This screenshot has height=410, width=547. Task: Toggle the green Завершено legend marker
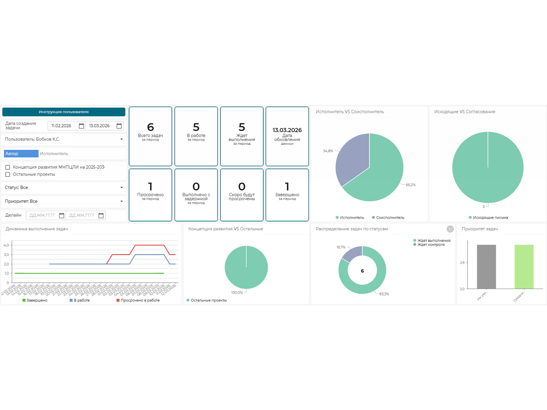pos(24,300)
